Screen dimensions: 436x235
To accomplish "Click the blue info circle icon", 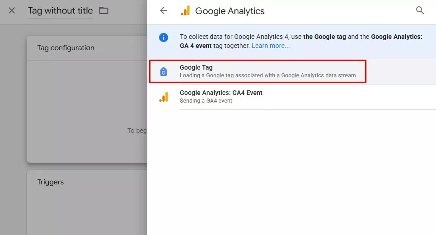I will [x=164, y=37].
